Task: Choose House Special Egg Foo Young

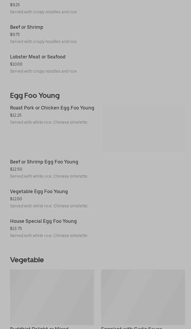Action: [43, 221]
